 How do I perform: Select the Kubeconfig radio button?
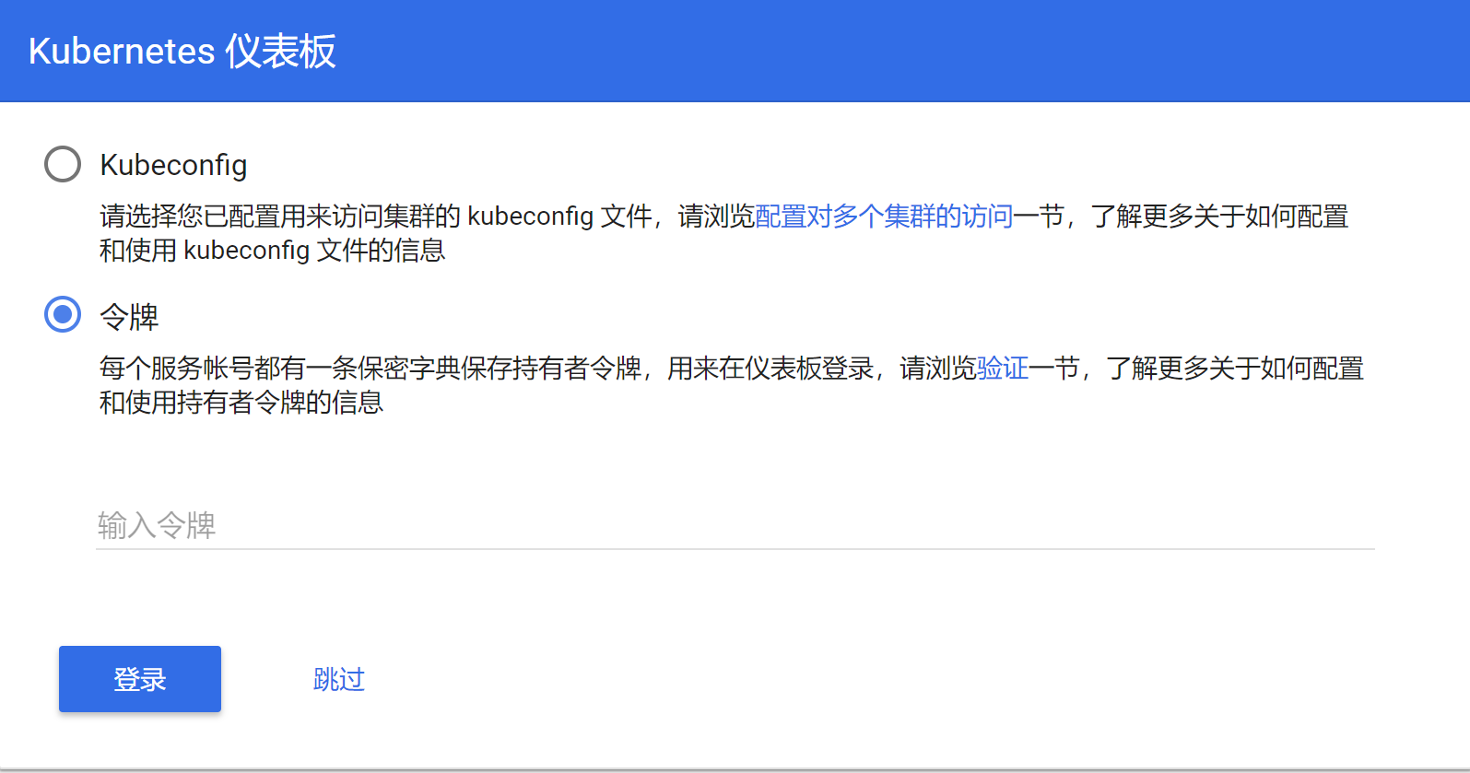[63, 164]
